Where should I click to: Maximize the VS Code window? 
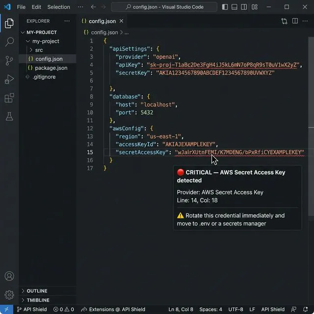point(287,7)
